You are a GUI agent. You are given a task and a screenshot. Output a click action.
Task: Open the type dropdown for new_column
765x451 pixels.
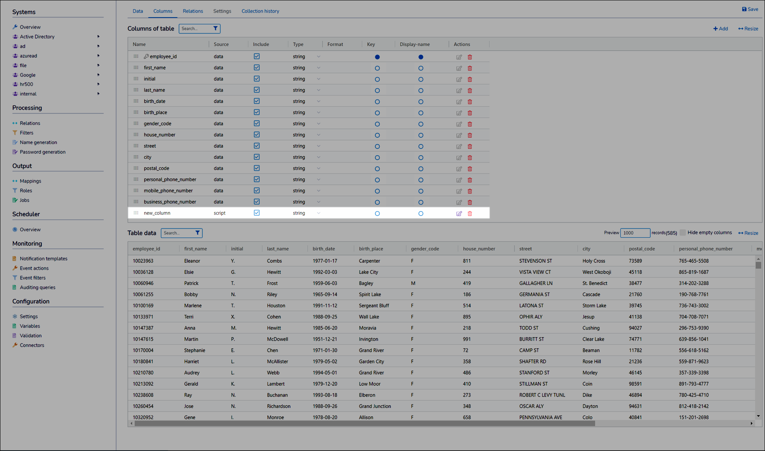point(318,213)
